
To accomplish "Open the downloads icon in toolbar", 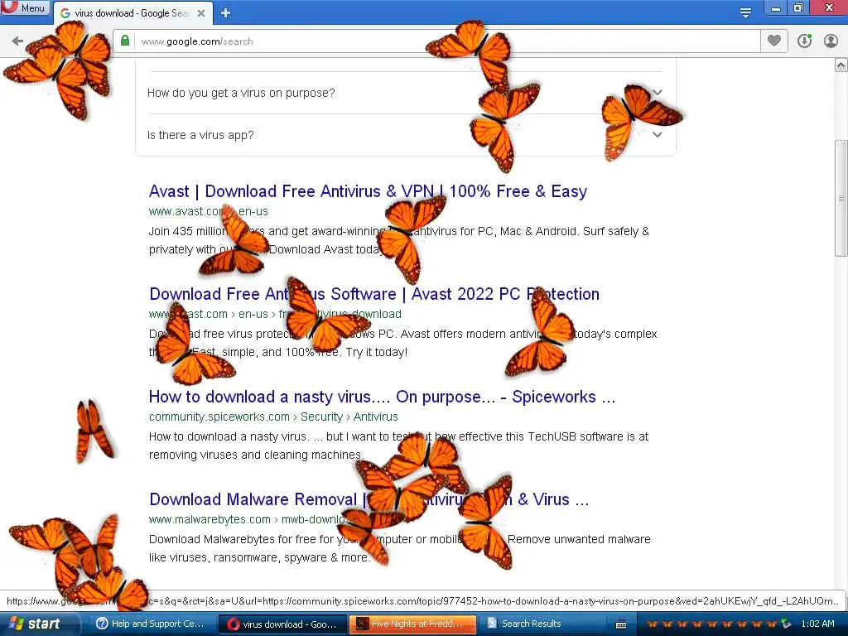I will 804,41.
